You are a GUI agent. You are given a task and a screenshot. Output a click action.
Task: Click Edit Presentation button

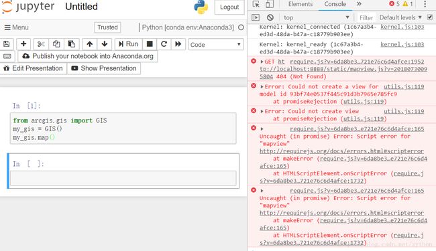click(x=33, y=68)
